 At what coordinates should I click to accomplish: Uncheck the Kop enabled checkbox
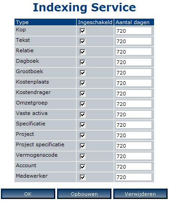tap(82, 31)
